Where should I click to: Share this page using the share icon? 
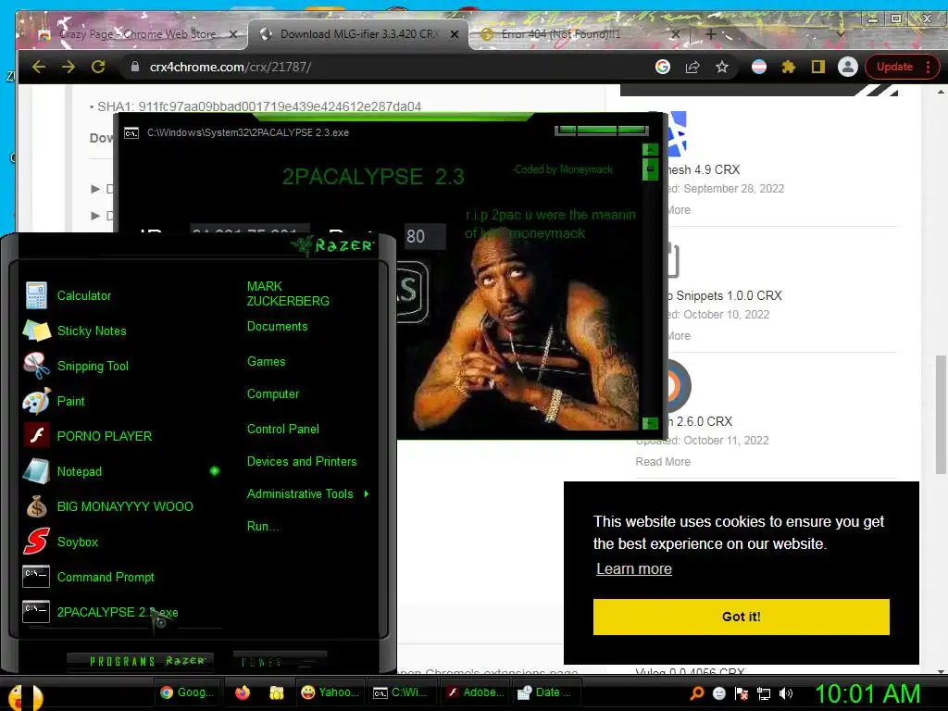(x=692, y=67)
